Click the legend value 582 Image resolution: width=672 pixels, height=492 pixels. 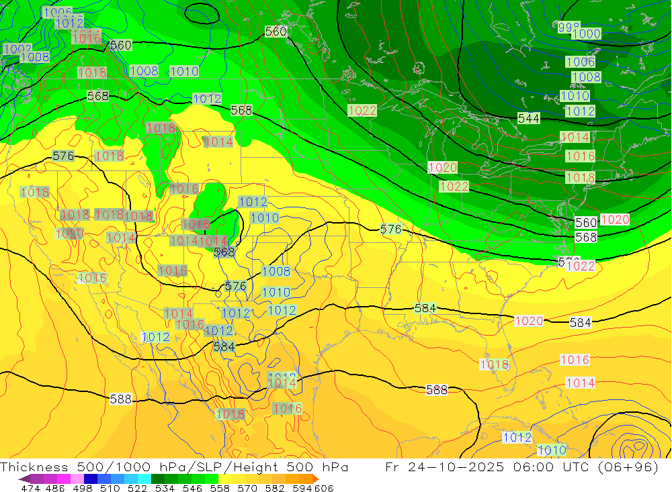(x=275, y=488)
